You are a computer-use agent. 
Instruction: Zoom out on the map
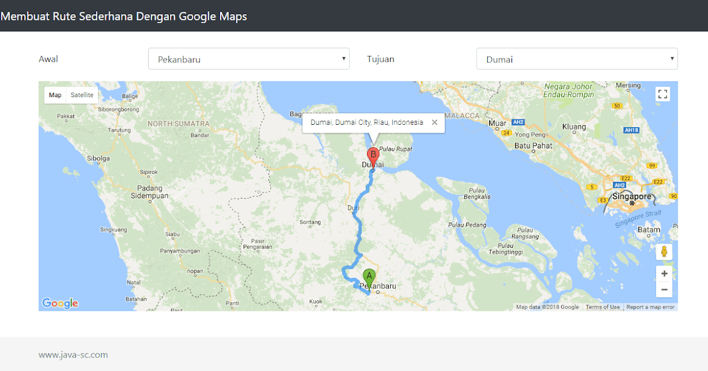664,289
